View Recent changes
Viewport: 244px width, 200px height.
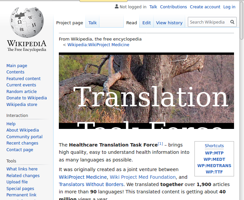(x=22, y=143)
